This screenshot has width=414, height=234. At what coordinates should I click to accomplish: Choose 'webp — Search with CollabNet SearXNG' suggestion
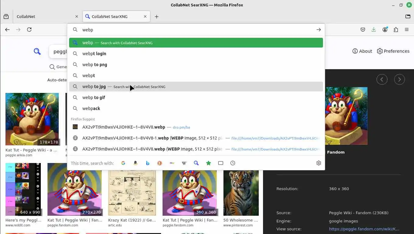pyautogui.click(x=196, y=43)
